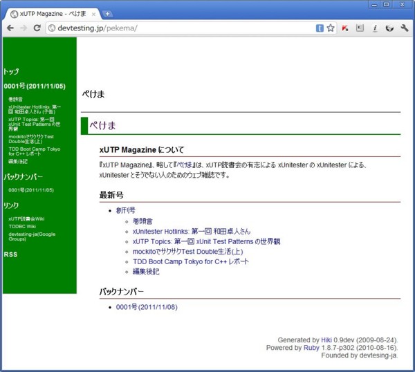Screen dimensions: 415x372
Task: Open main list TDD Boot Camp report
Action: click(191, 261)
